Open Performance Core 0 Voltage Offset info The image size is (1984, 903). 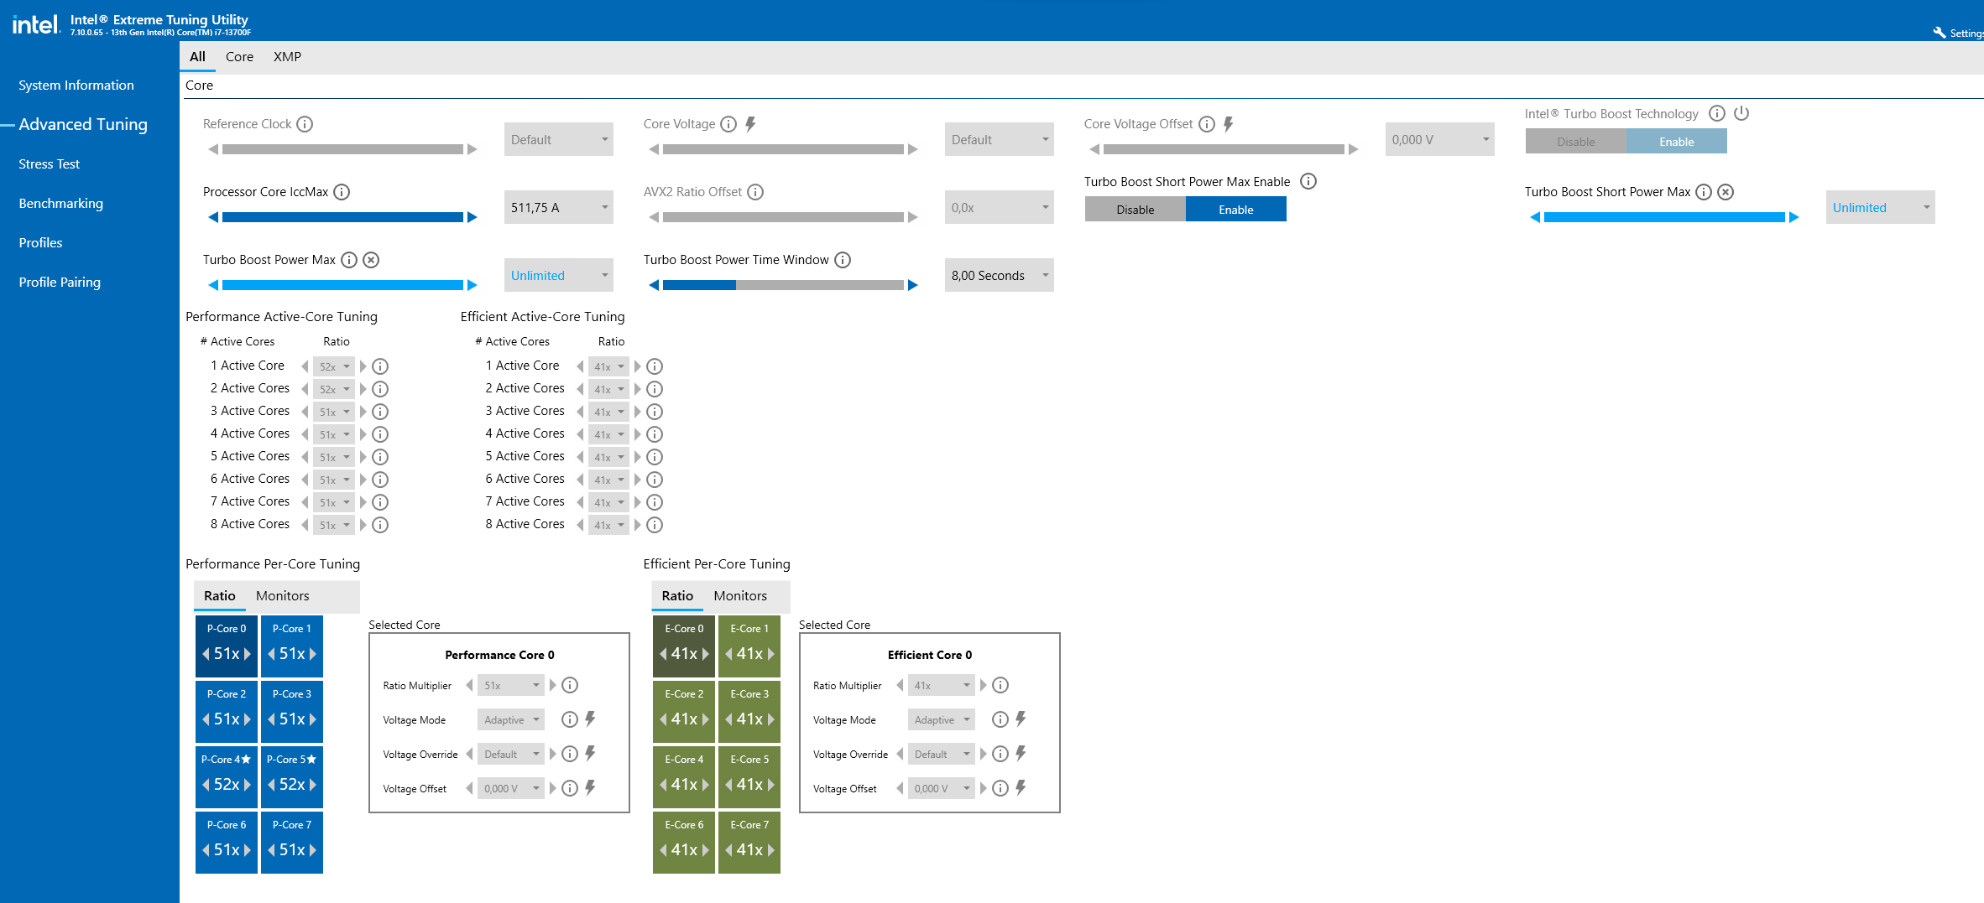(x=570, y=788)
